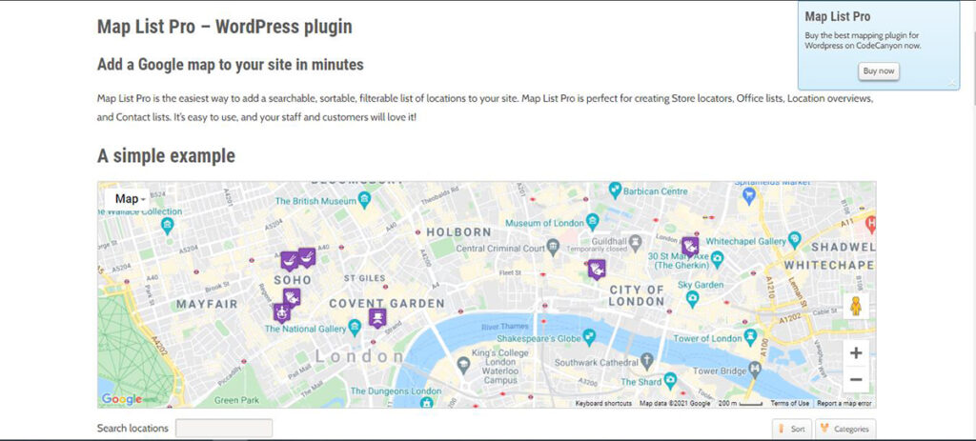Open the Map type dropdown
This screenshot has width=976, height=441.
point(130,199)
